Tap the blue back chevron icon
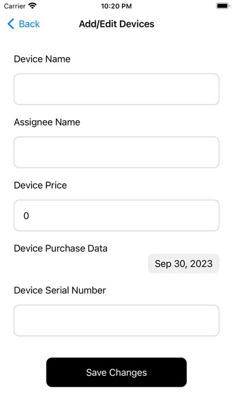Viewport: 233px width, 414px height. (x=11, y=24)
